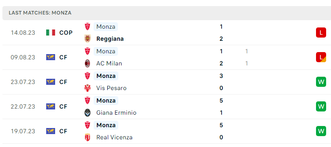The width and height of the screenshot is (331, 147).
Task: Click the green W badge for Real Vicenza match
Action: [x=321, y=131]
